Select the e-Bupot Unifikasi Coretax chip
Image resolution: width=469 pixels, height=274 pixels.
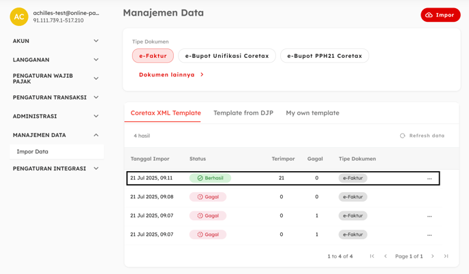click(227, 56)
